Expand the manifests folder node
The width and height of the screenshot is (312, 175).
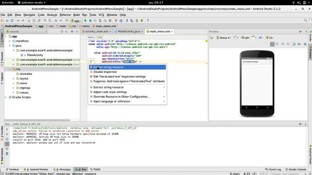pyautogui.click(x=10, y=41)
